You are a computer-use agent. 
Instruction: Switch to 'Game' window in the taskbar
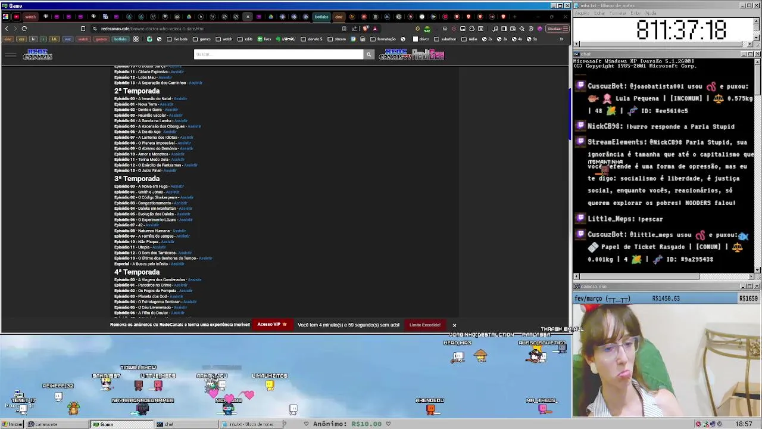pyautogui.click(x=122, y=424)
